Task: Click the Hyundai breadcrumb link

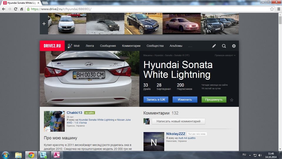Action: tap(159, 55)
